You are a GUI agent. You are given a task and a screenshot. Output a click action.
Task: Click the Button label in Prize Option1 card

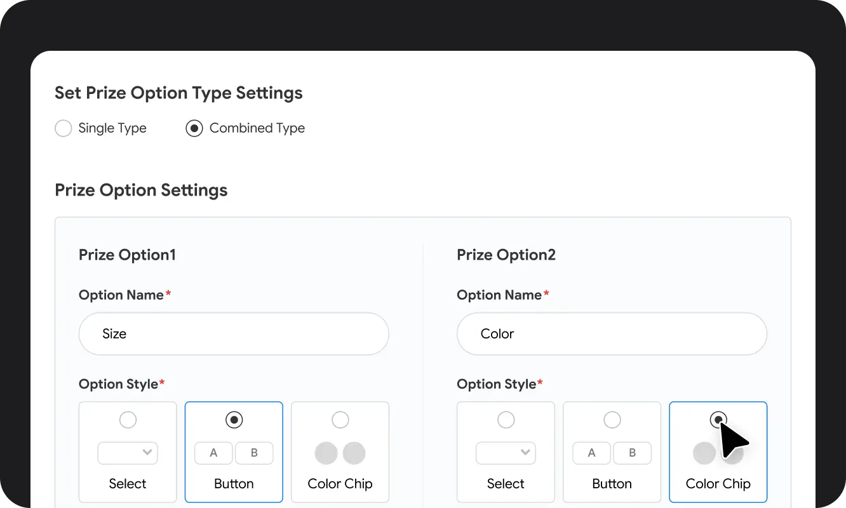(234, 484)
